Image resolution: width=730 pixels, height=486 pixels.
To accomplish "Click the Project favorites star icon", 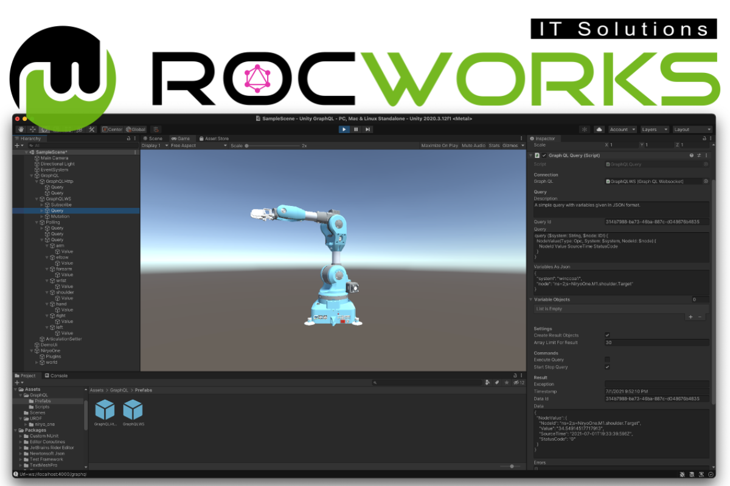I will point(506,383).
